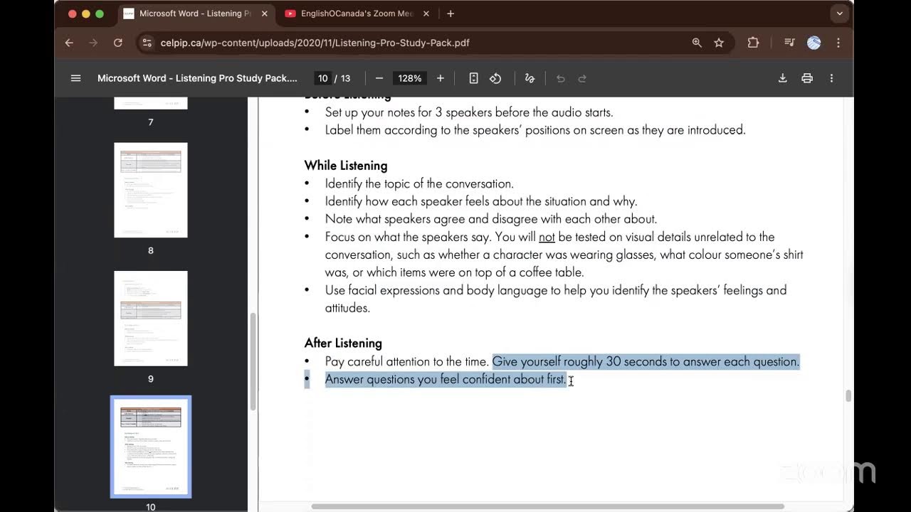Click 'Pay careful attention to the time.'
The height and width of the screenshot is (512, 911).
point(407,361)
